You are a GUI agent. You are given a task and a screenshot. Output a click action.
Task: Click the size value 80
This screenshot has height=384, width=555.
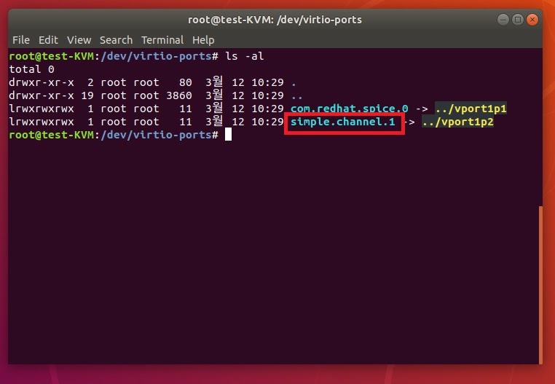(x=186, y=82)
